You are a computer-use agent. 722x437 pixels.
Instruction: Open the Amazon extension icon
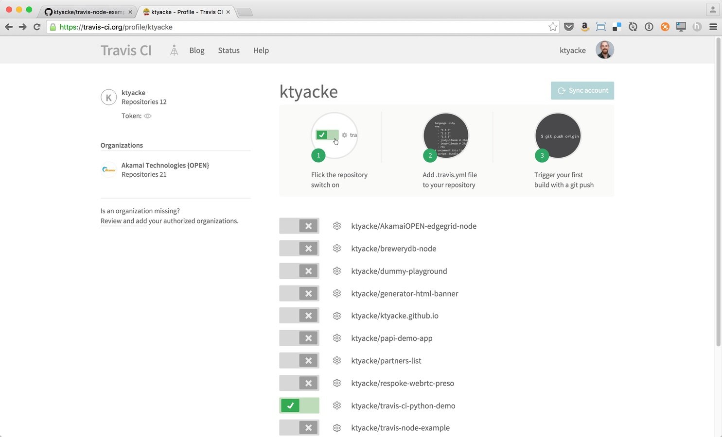click(x=585, y=27)
